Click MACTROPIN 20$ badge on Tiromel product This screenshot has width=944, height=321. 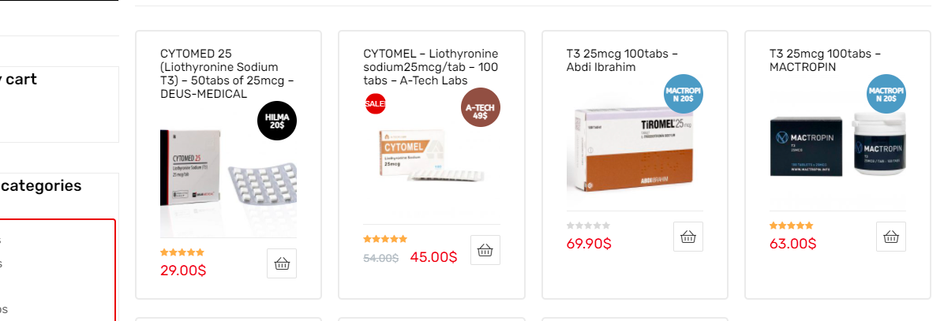pyautogui.click(x=684, y=94)
